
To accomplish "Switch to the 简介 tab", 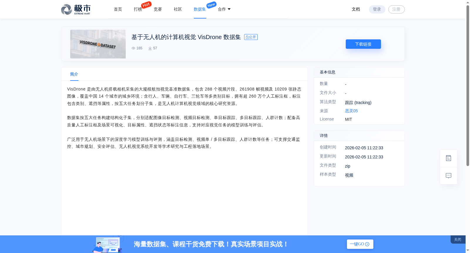I will 74,74.
